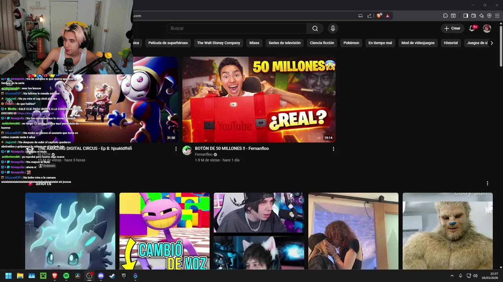Expand the system tray hidden icons chevron

click(x=452, y=276)
